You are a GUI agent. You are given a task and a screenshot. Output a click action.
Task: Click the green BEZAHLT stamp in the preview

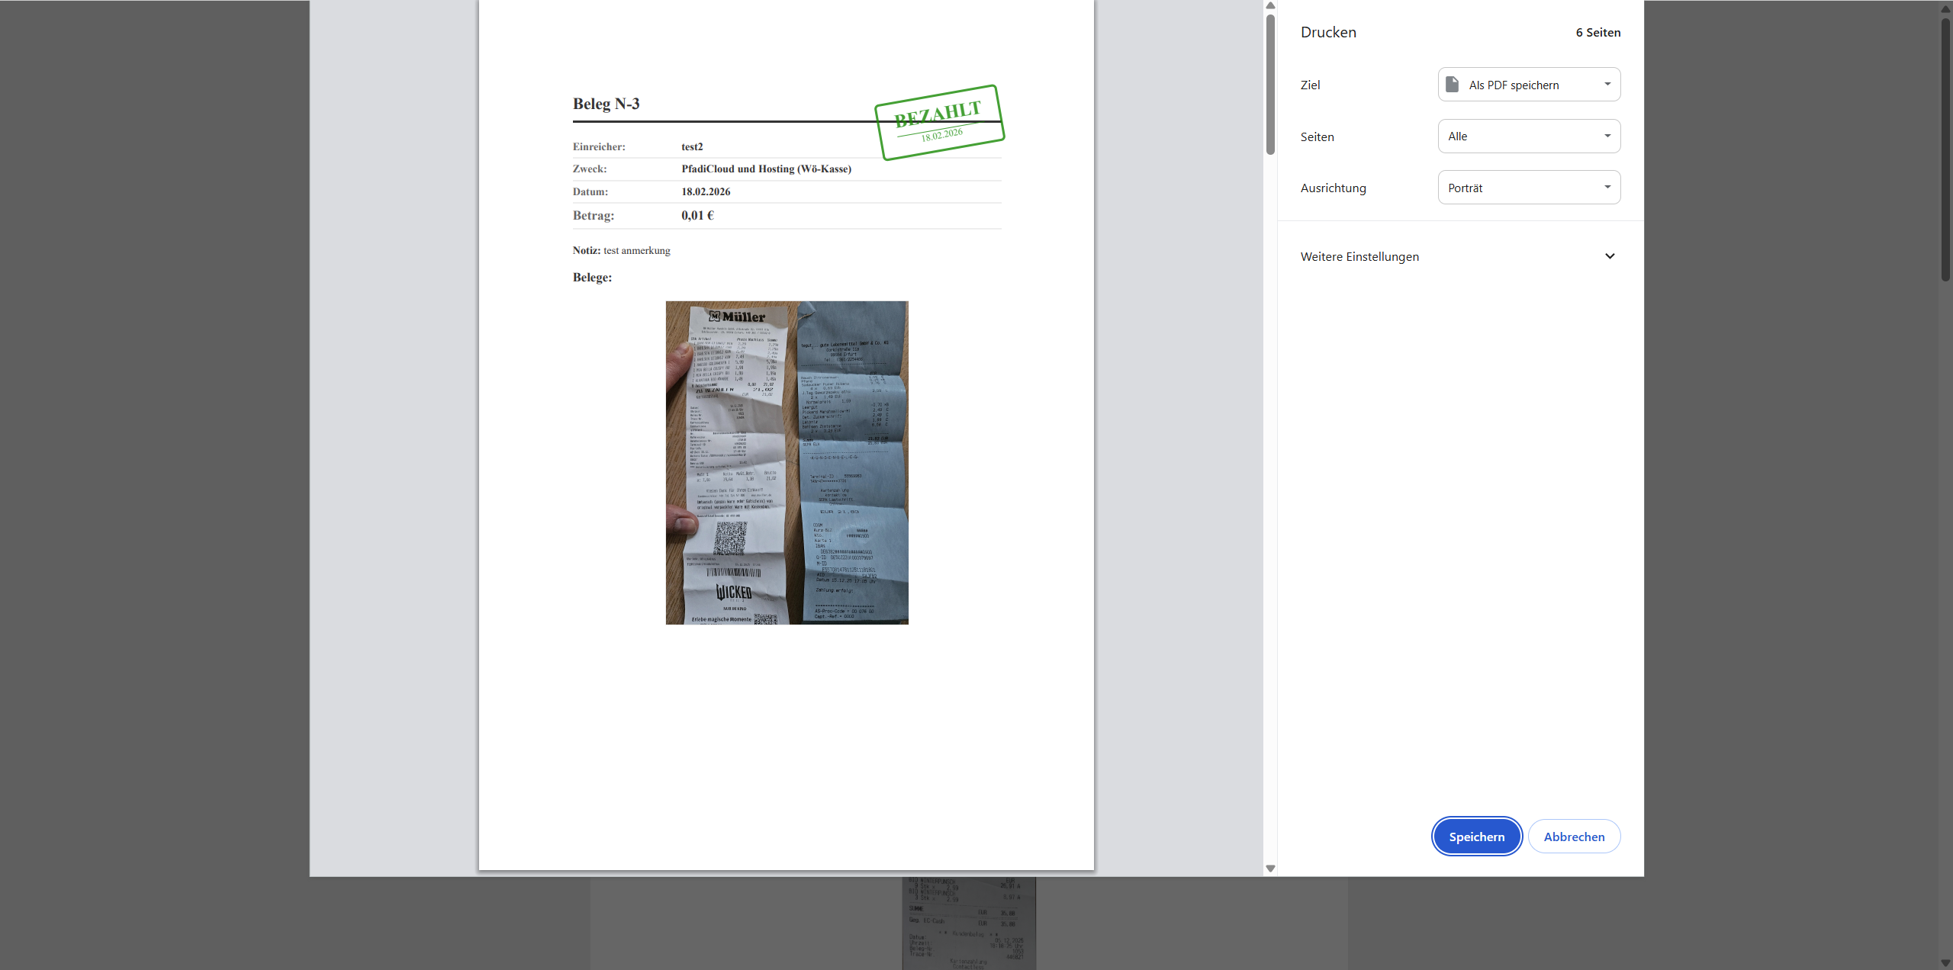pyautogui.click(x=938, y=120)
